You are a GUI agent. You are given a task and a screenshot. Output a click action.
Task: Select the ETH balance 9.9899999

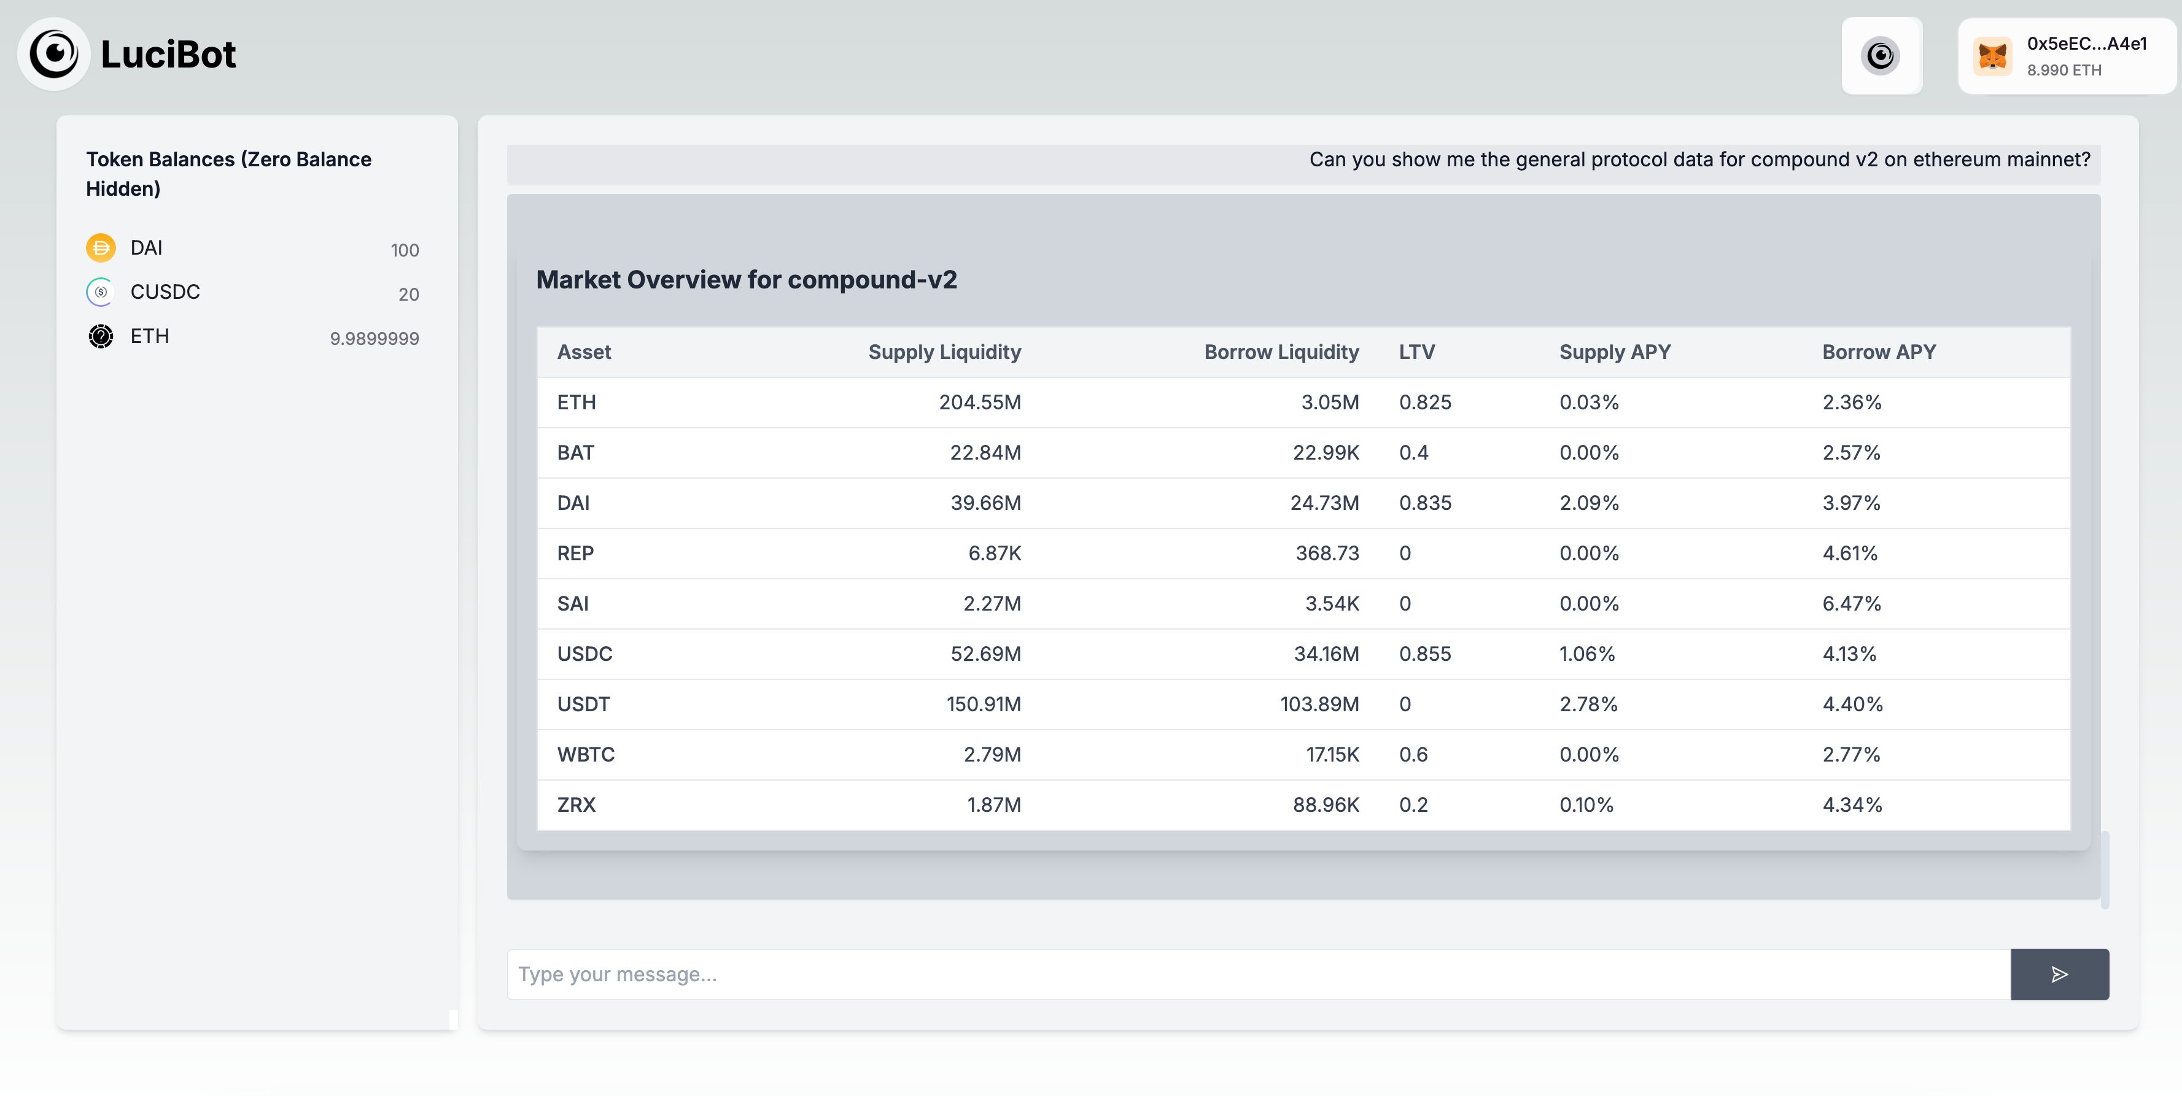pos(375,339)
